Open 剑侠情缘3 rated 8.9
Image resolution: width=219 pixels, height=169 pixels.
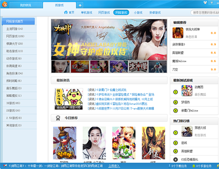pos(194,44)
